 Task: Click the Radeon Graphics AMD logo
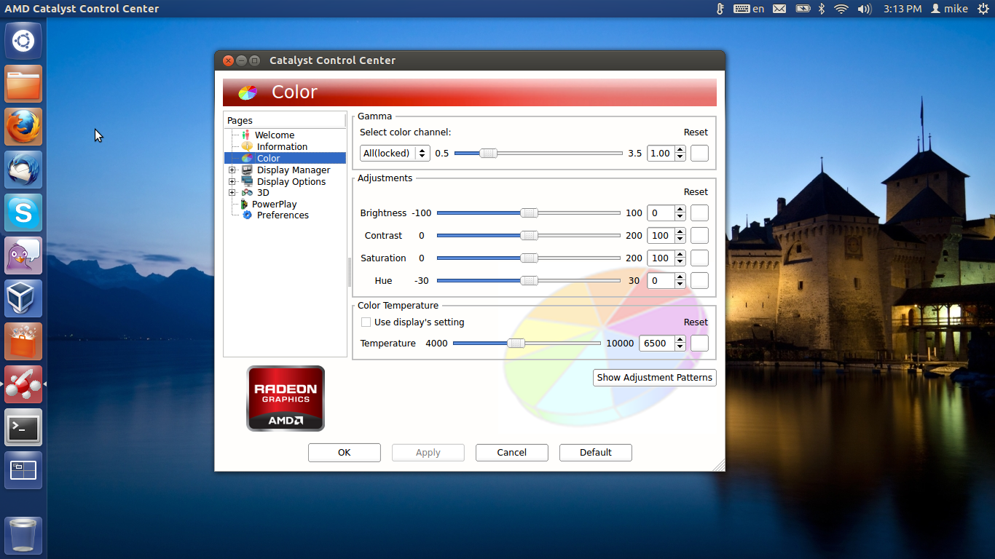point(286,398)
